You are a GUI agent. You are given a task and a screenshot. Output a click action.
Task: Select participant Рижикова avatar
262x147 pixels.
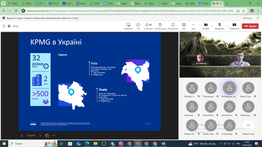[248, 107]
